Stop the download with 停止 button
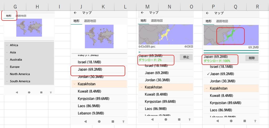Image resolution: width=269 pixels, height=128 pixels. [x=186, y=57]
